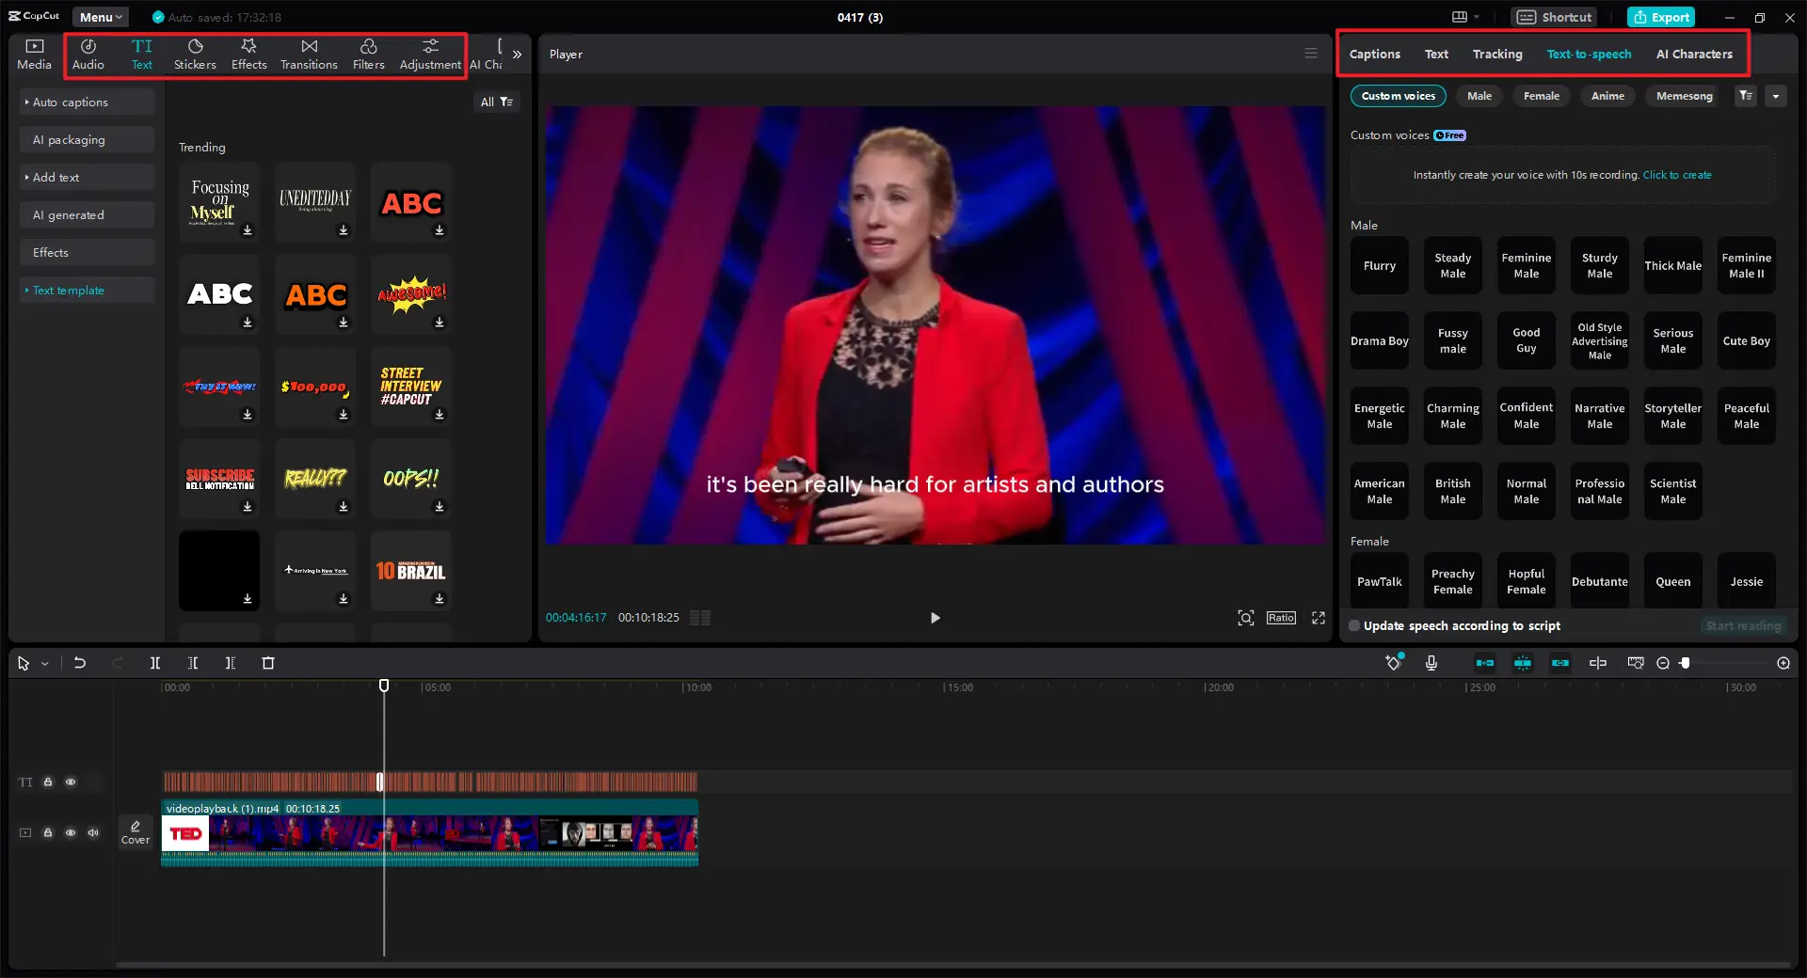Screen dimensions: 1807x978
Task: Hide the video track with eye icon
Action: pos(71,832)
